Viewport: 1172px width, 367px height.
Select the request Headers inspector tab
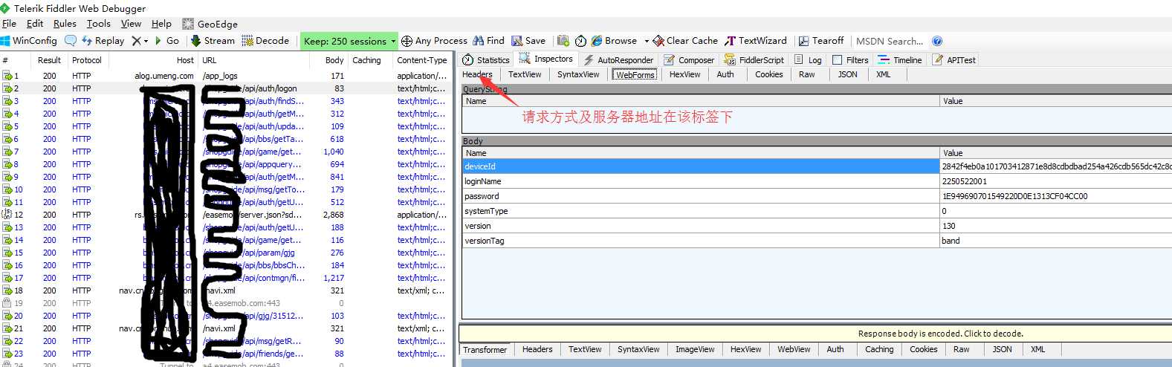477,74
